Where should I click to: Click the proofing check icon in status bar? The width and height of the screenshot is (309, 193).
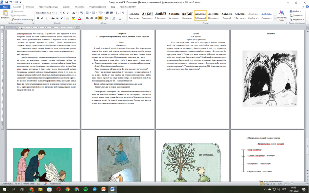tap(45, 183)
